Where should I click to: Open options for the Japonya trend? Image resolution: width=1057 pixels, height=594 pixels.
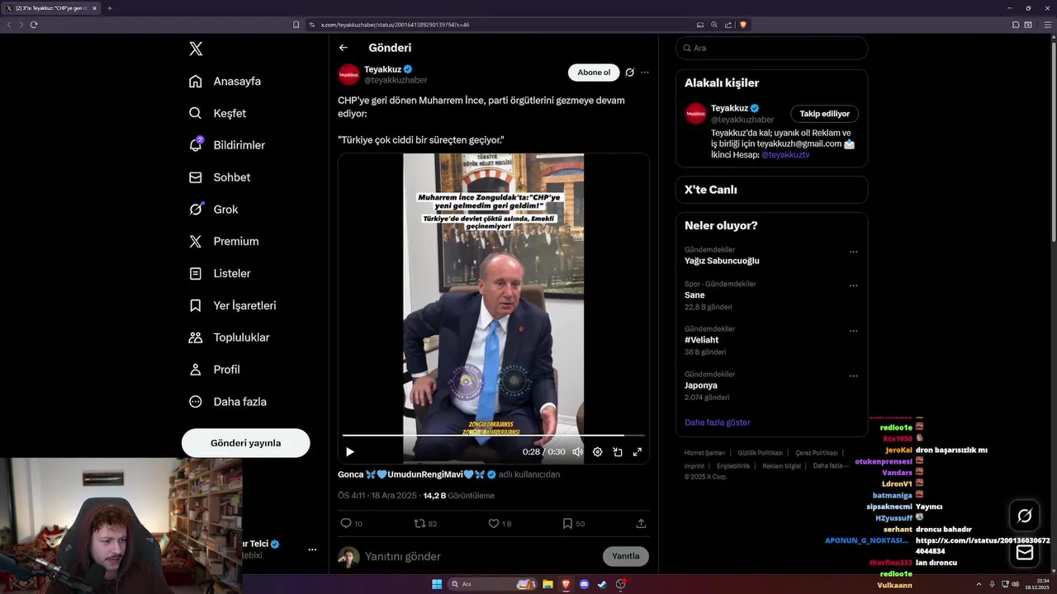(853, 376)
